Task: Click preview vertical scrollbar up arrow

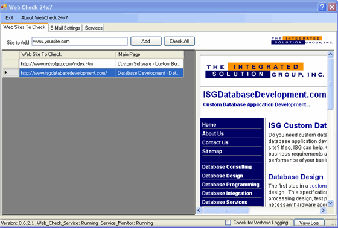Action: tap(330, 54)
